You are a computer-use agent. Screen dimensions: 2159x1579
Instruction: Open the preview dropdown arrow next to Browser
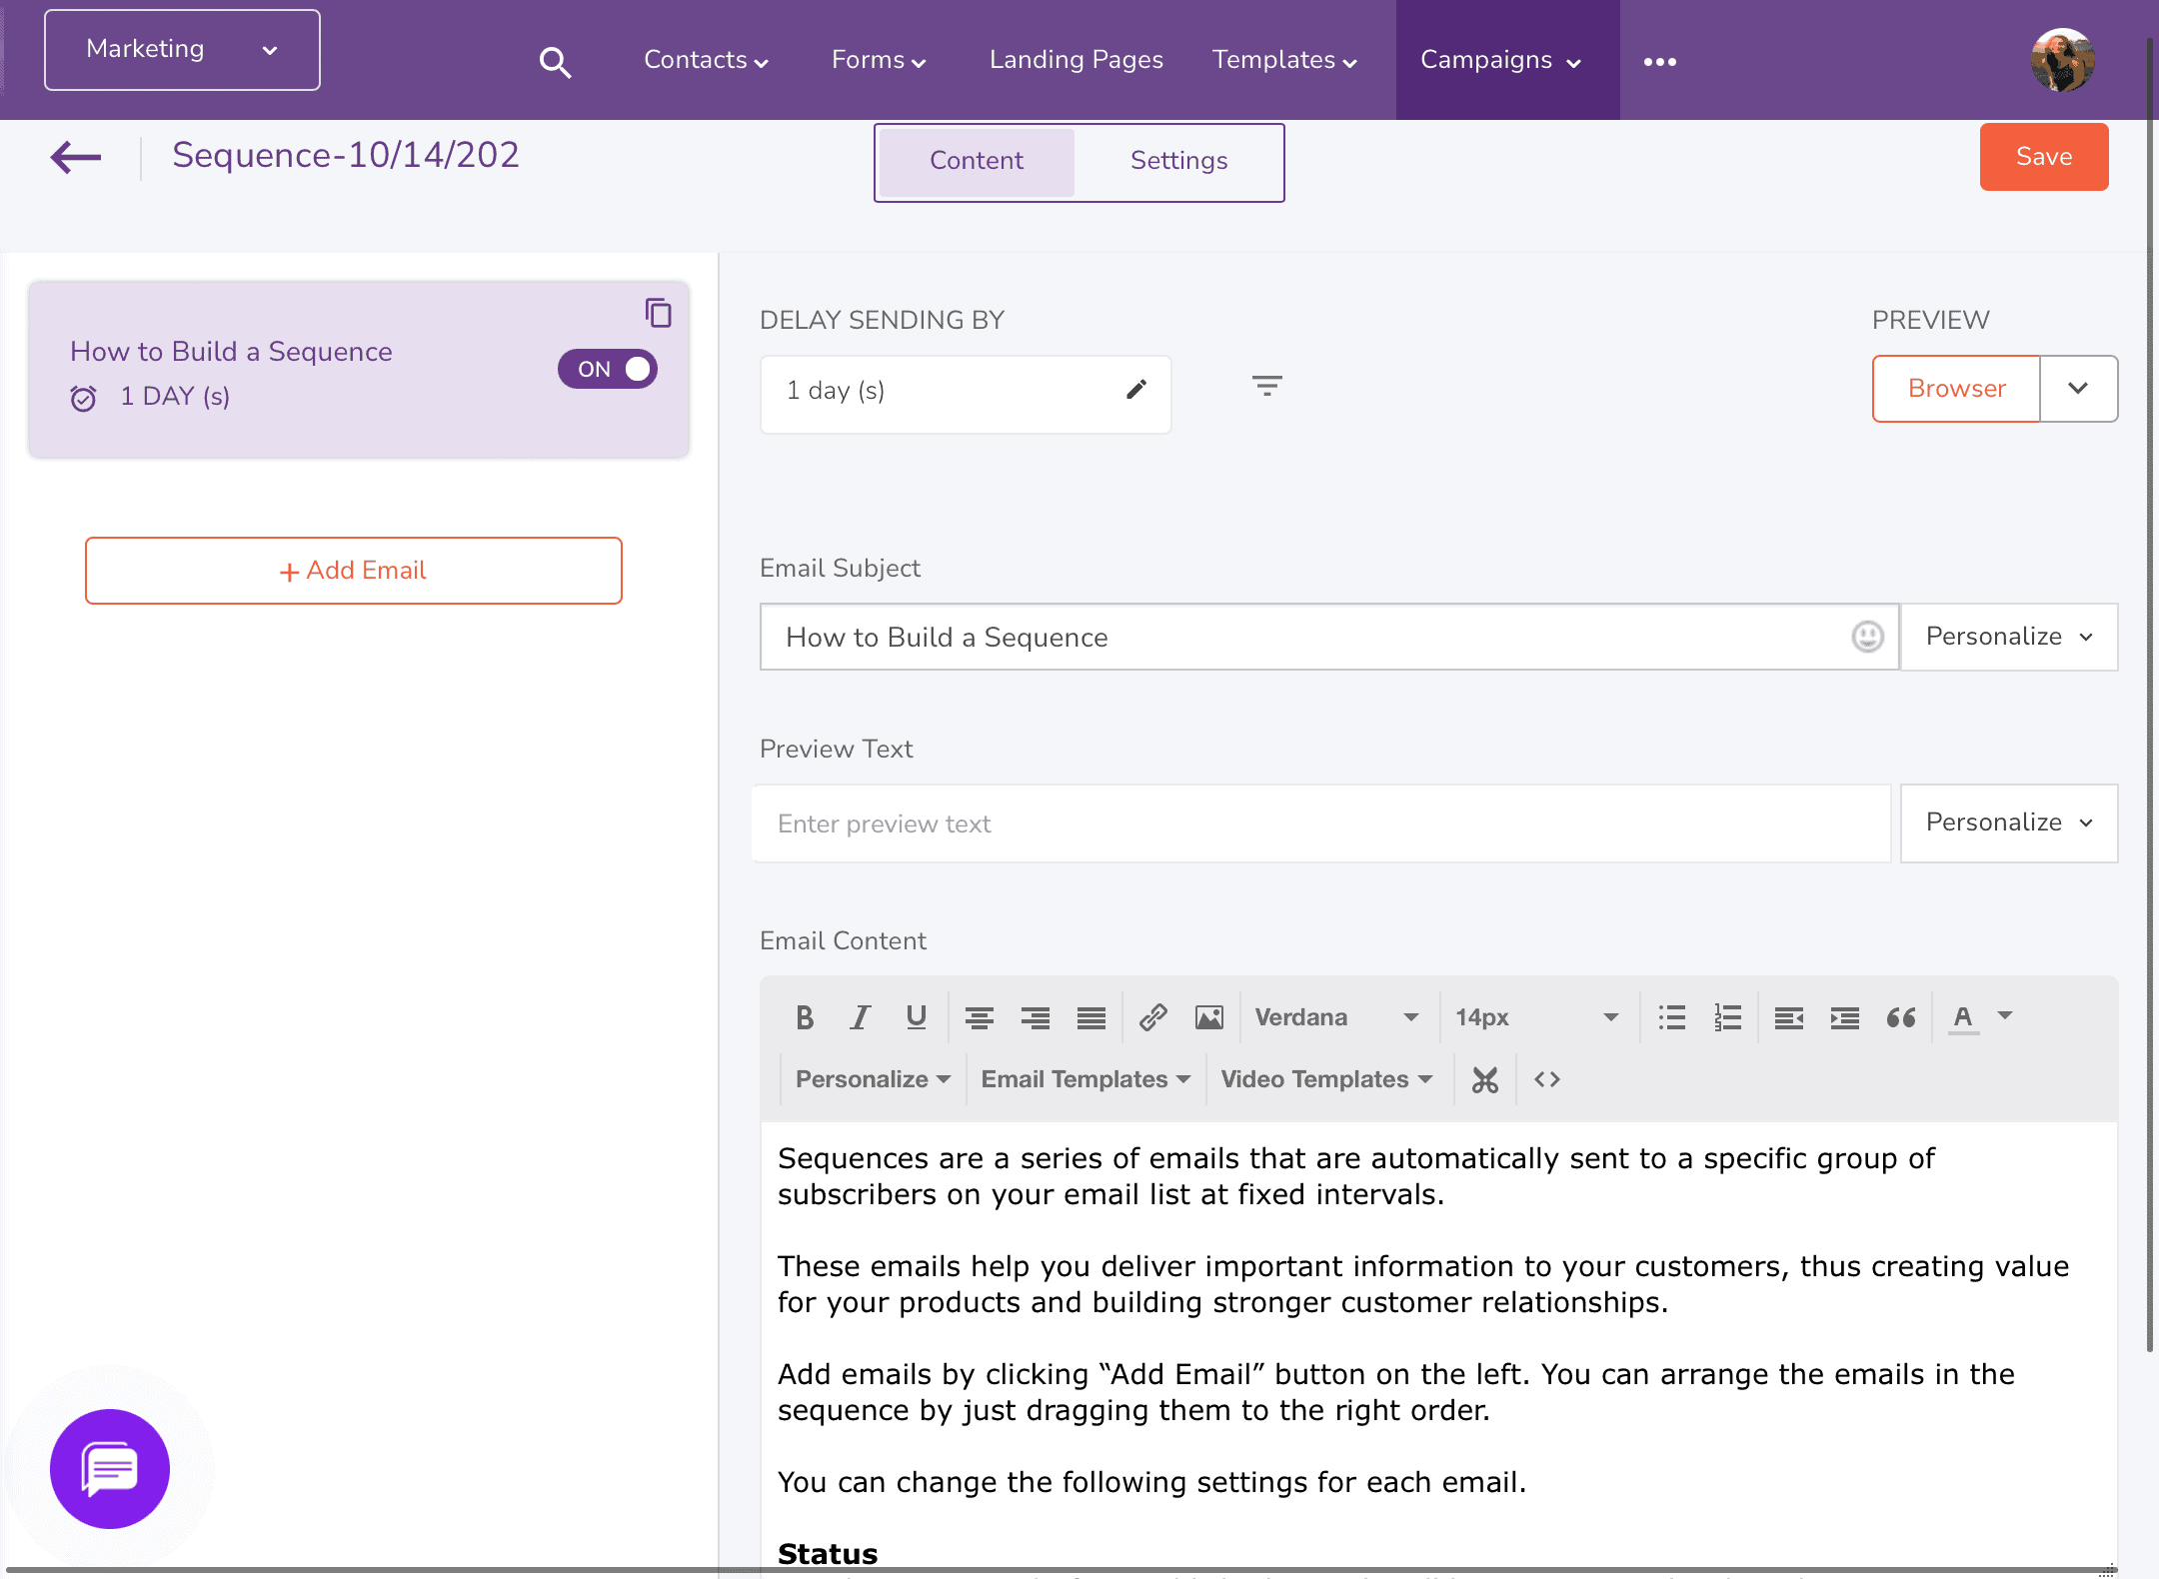pyautogui.click(x=2078, y=389)
